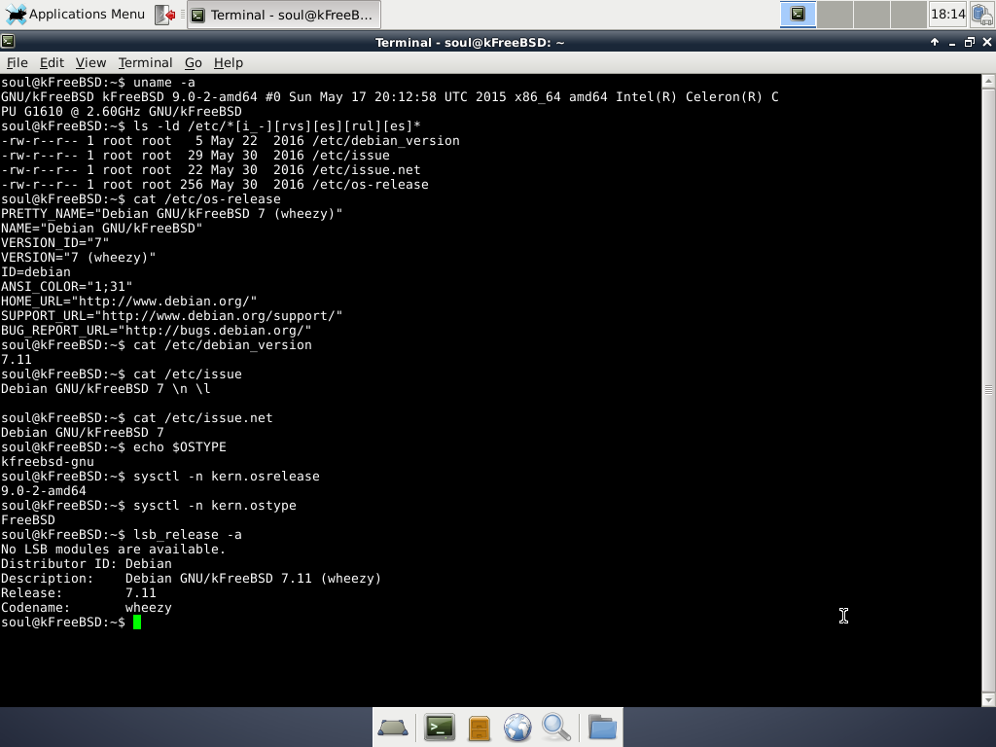Screen dimensions: 996x747
Task: Click the BUG_REPORT_URL line
Action: coord(157,331)
